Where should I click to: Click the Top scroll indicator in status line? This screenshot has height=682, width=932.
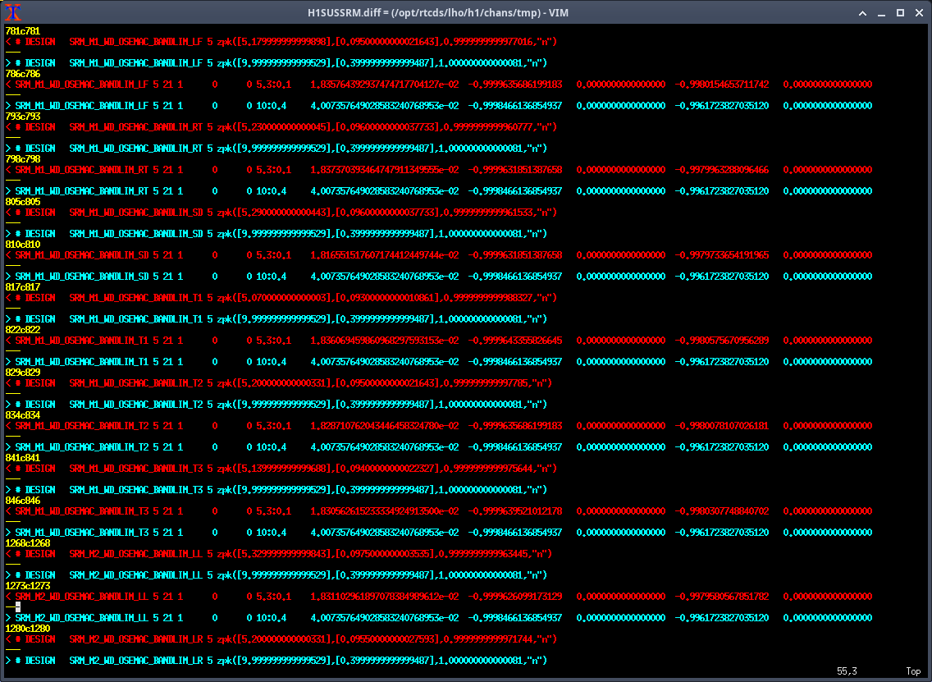(912, 671)
